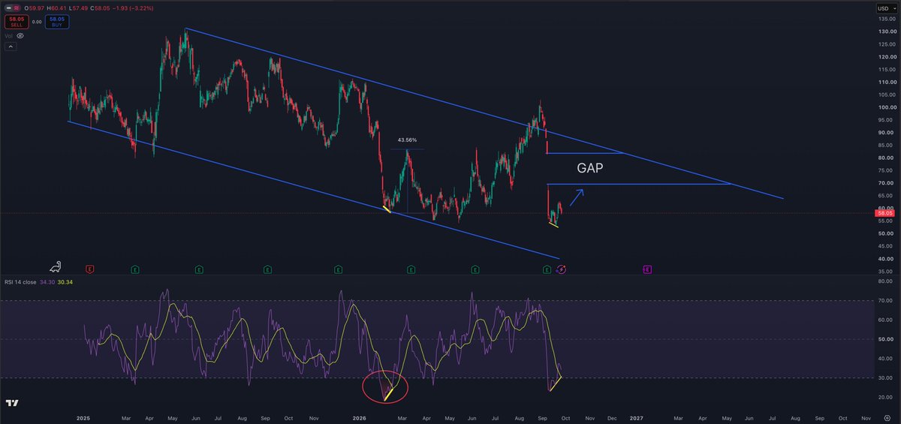Click the TradingView logo in bottom-left corner
Viewport: 901px width, 424px height.
tap(11, 404)
